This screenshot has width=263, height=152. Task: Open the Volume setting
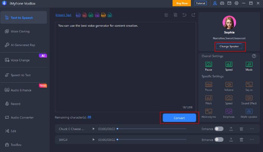[x=229, y=86]
